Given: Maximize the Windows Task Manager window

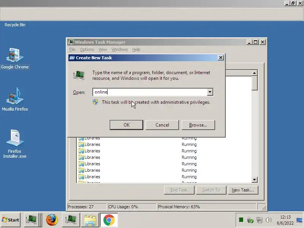Looking at the screenshot, I should pyautogui.click(x=256, y=42).
